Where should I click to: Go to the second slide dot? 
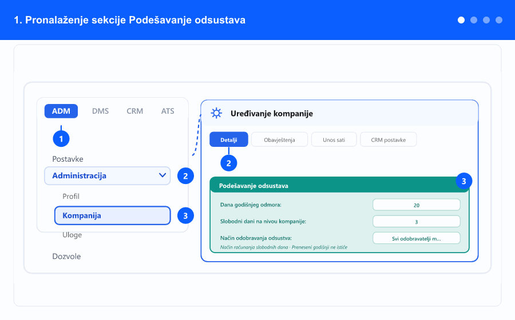474,20
